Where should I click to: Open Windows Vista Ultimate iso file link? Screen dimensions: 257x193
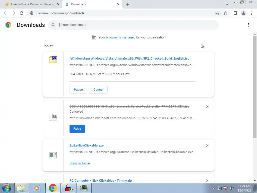click(129, 58)
